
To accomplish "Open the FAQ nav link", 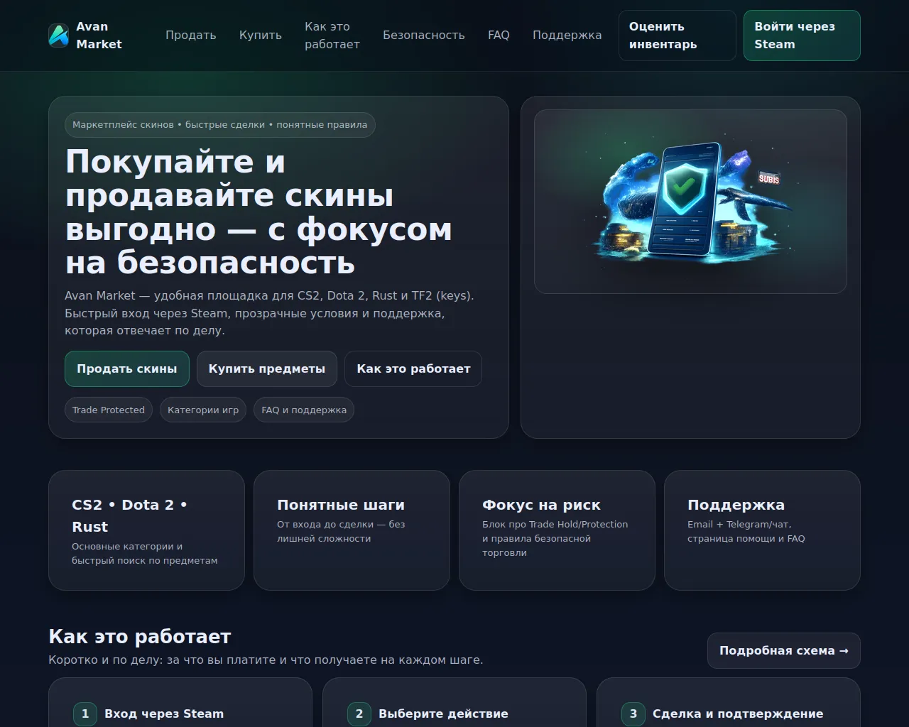I will point(499,35).
